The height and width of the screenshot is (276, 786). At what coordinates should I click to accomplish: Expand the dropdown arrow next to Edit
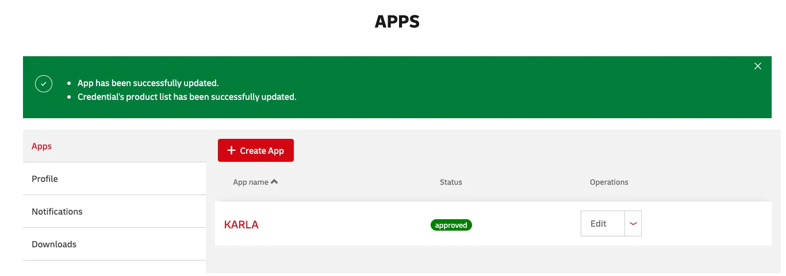point(633,224)
